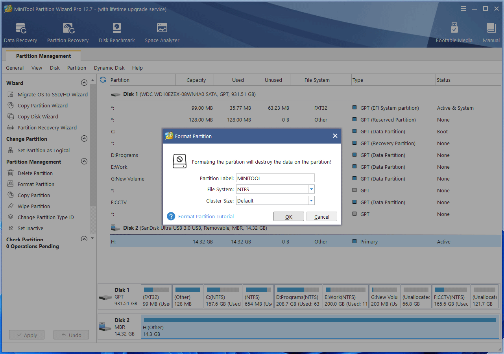Select Format Partition in sidebar

[x=31, y=184]
